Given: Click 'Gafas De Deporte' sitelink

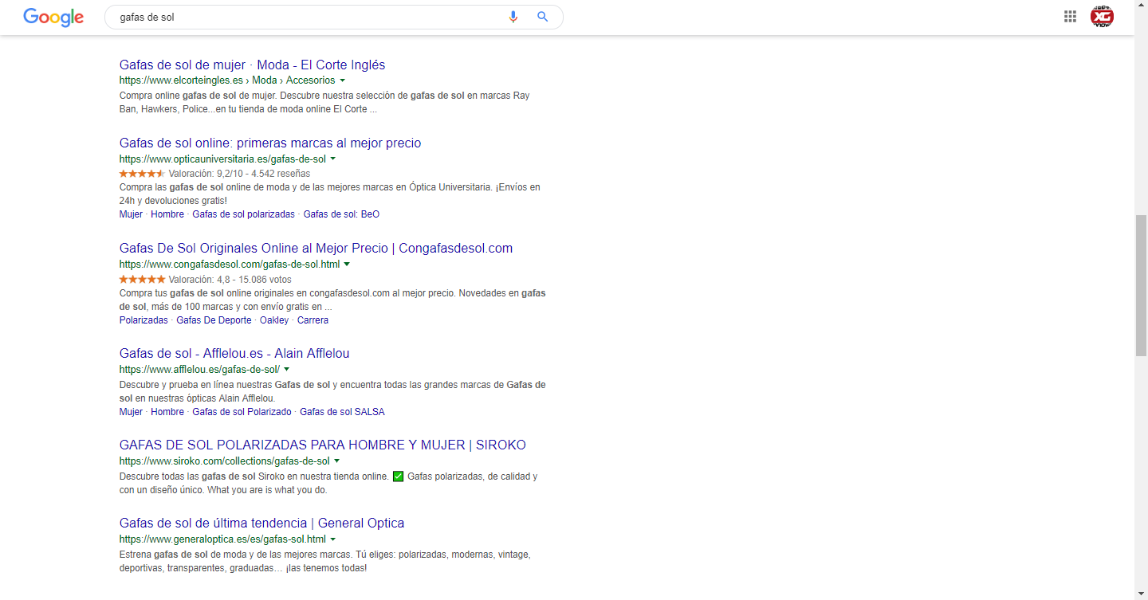Looking at the screenshot, I should pyautogui.click(x=214, y=320).
